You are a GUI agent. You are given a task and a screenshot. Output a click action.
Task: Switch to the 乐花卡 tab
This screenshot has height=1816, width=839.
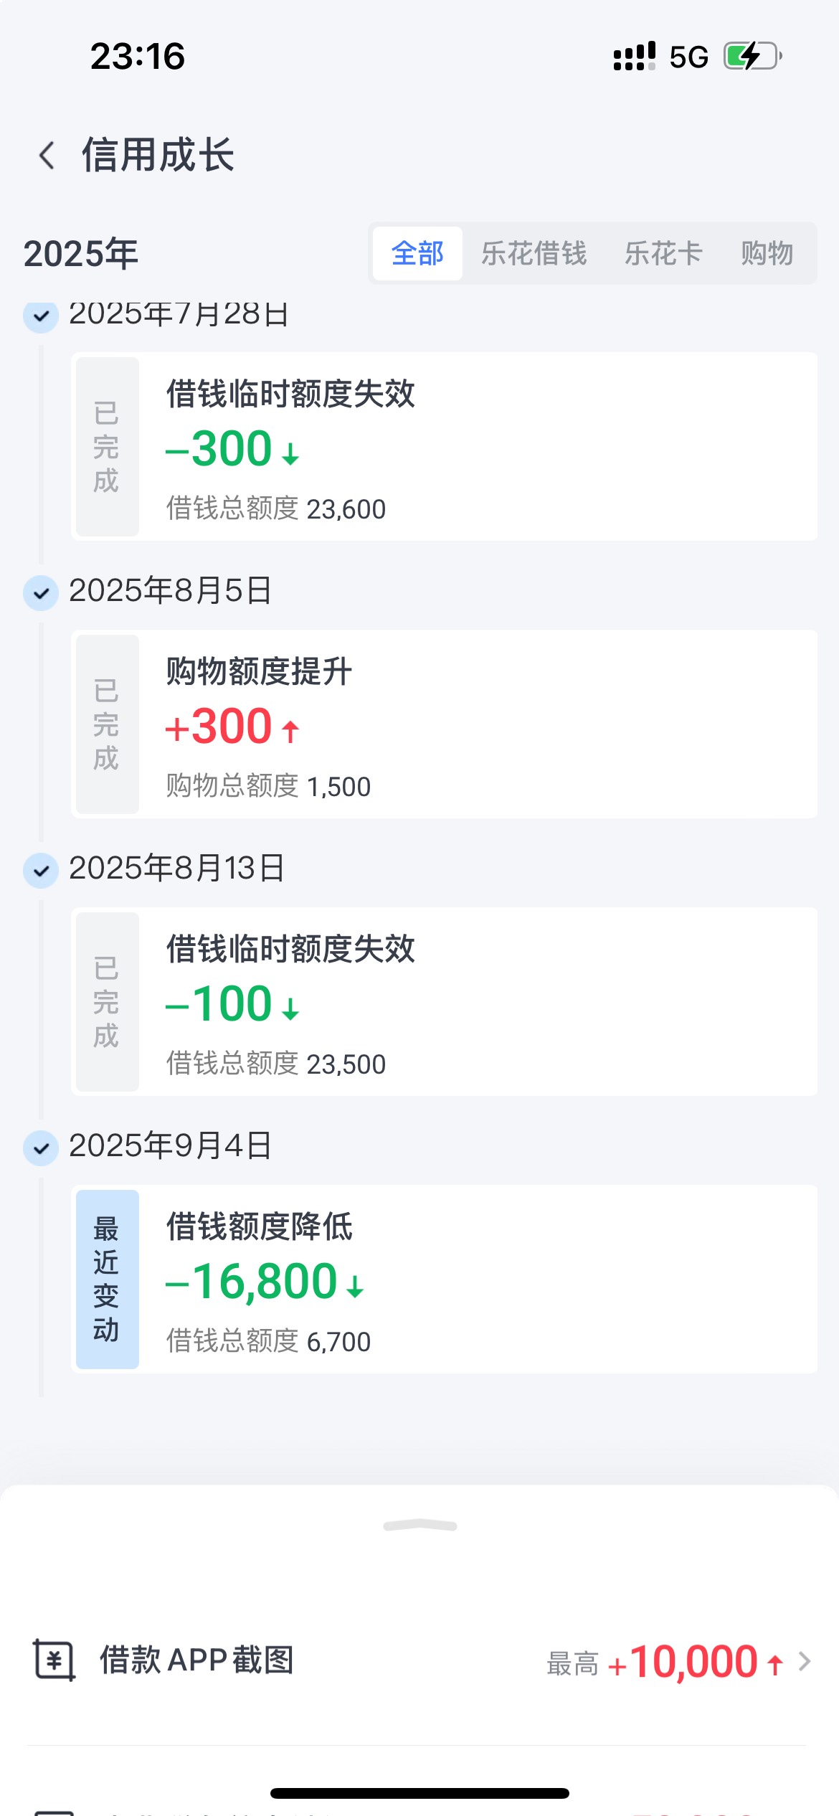tap(663, 253)
